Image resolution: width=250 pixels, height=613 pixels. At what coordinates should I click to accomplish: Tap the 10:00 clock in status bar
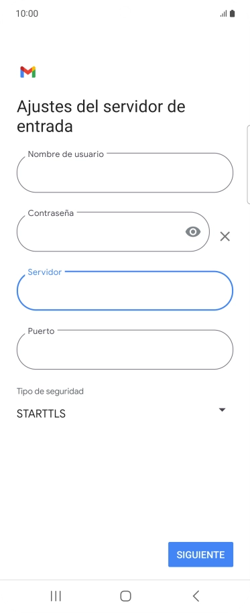(27, 13)
